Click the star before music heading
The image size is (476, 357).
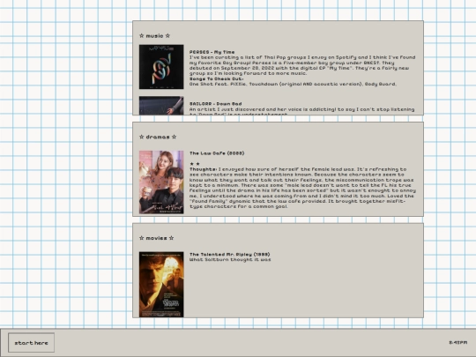pos(141,36)
